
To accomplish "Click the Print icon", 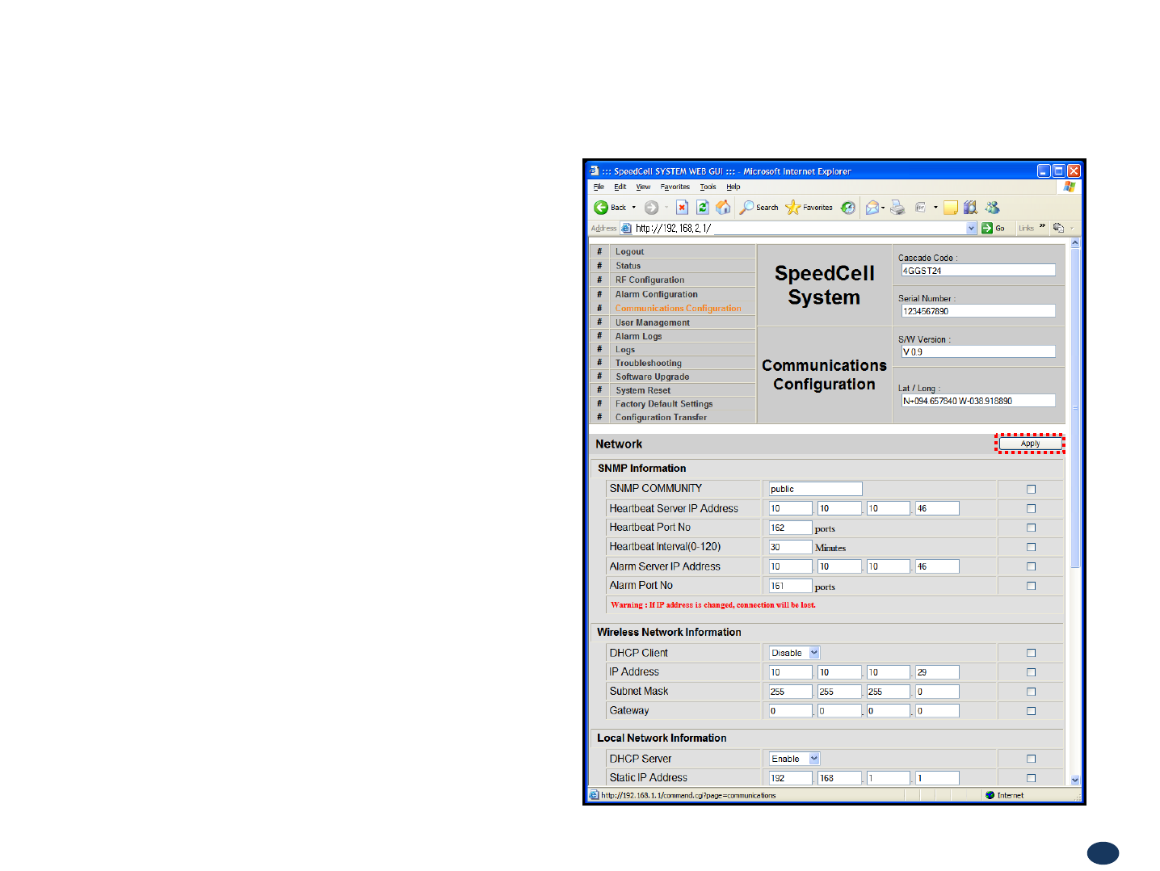I will (897, 208).
